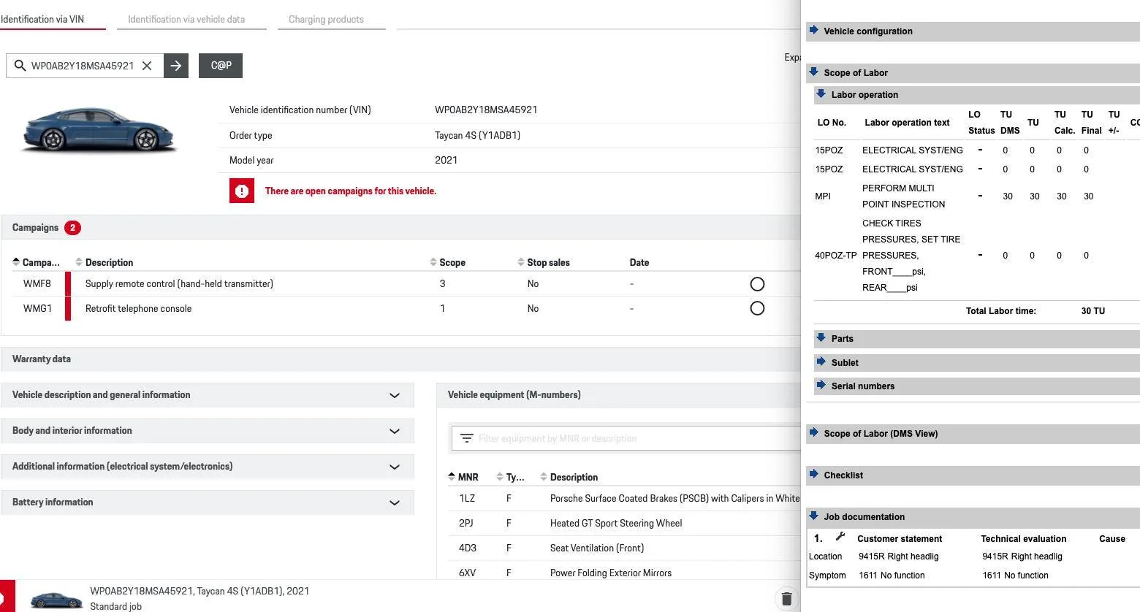1140x612 pixels.
Task: Click 'There are open campaigns' warning text
Action: point(350,191)
